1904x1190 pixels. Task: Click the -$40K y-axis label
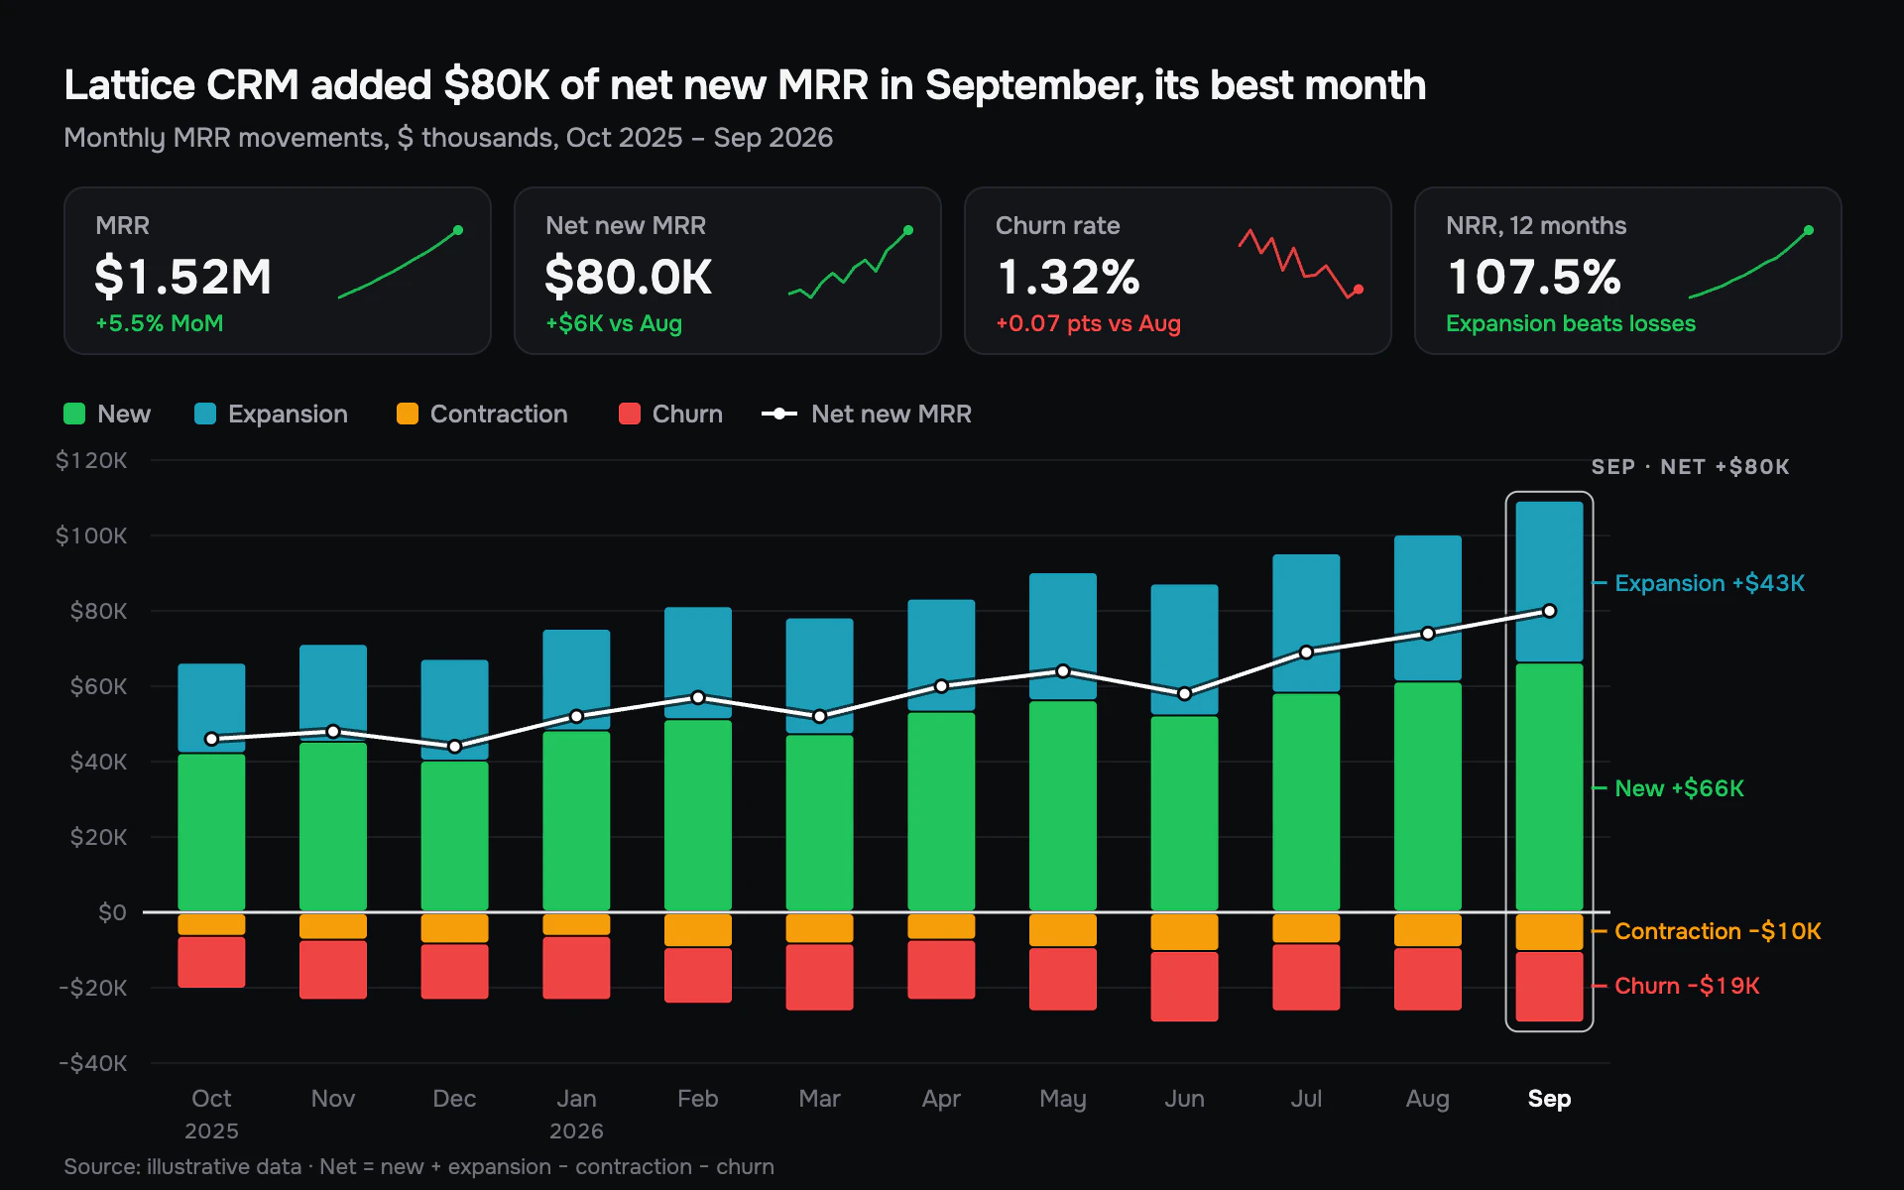coord(92,1063)
